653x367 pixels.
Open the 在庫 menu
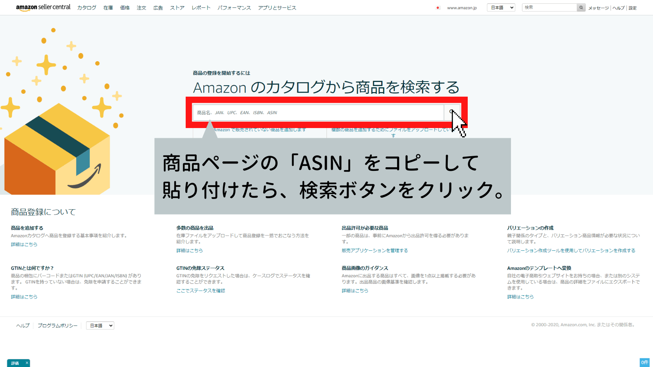pyautogui.click(x=108, y=8)
